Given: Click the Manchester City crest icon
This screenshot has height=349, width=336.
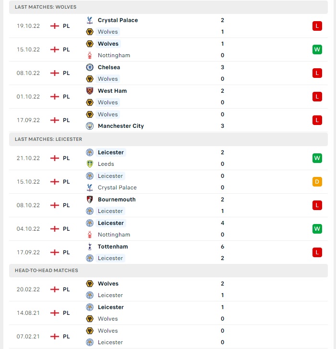Looking at the screenshot, I should 90,126.
